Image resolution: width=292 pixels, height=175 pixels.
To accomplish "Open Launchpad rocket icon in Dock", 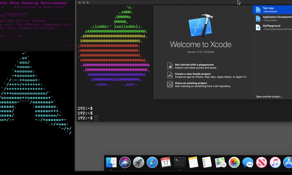I will pyautogui.click(x=138, y=162).
